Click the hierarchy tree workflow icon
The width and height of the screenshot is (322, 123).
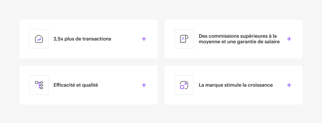click(39, 85)
